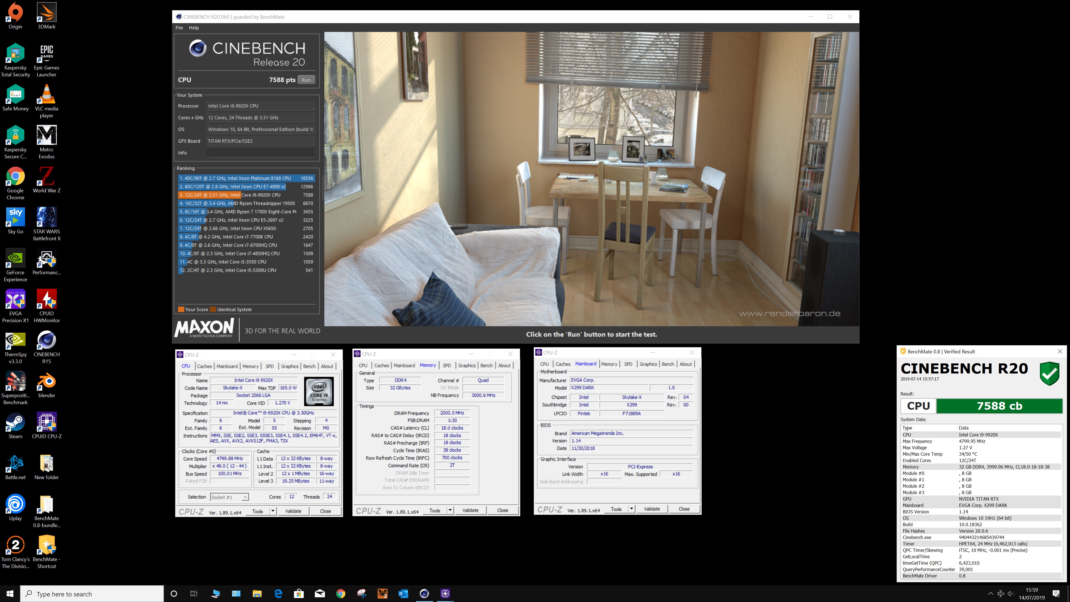
Task: Click the 7588 cb CPU result bar
Action: tap(1000, 406)
